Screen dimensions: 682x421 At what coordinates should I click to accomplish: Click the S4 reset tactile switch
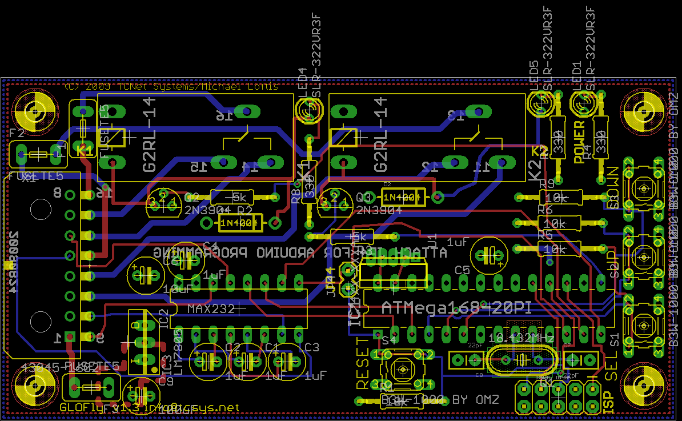(403, 370)
